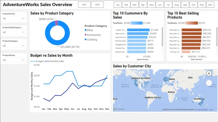218x122 pixels.
Task: Click the $923,356 Mountain product bar
Action: click(x=191, y=44)
